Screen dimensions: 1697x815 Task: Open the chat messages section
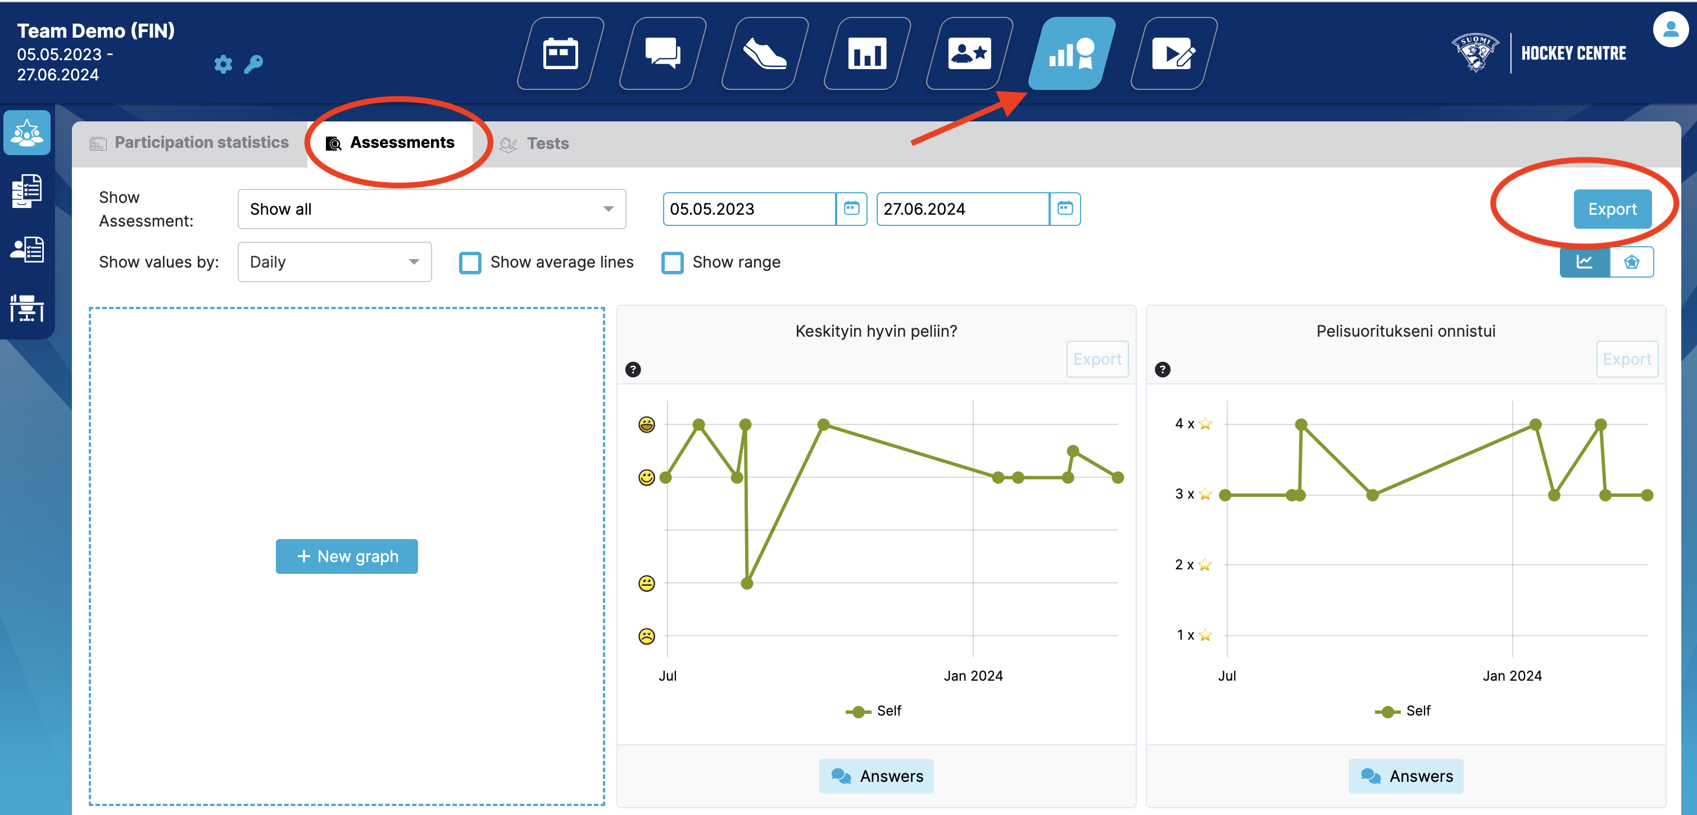(x=662, y=53)
